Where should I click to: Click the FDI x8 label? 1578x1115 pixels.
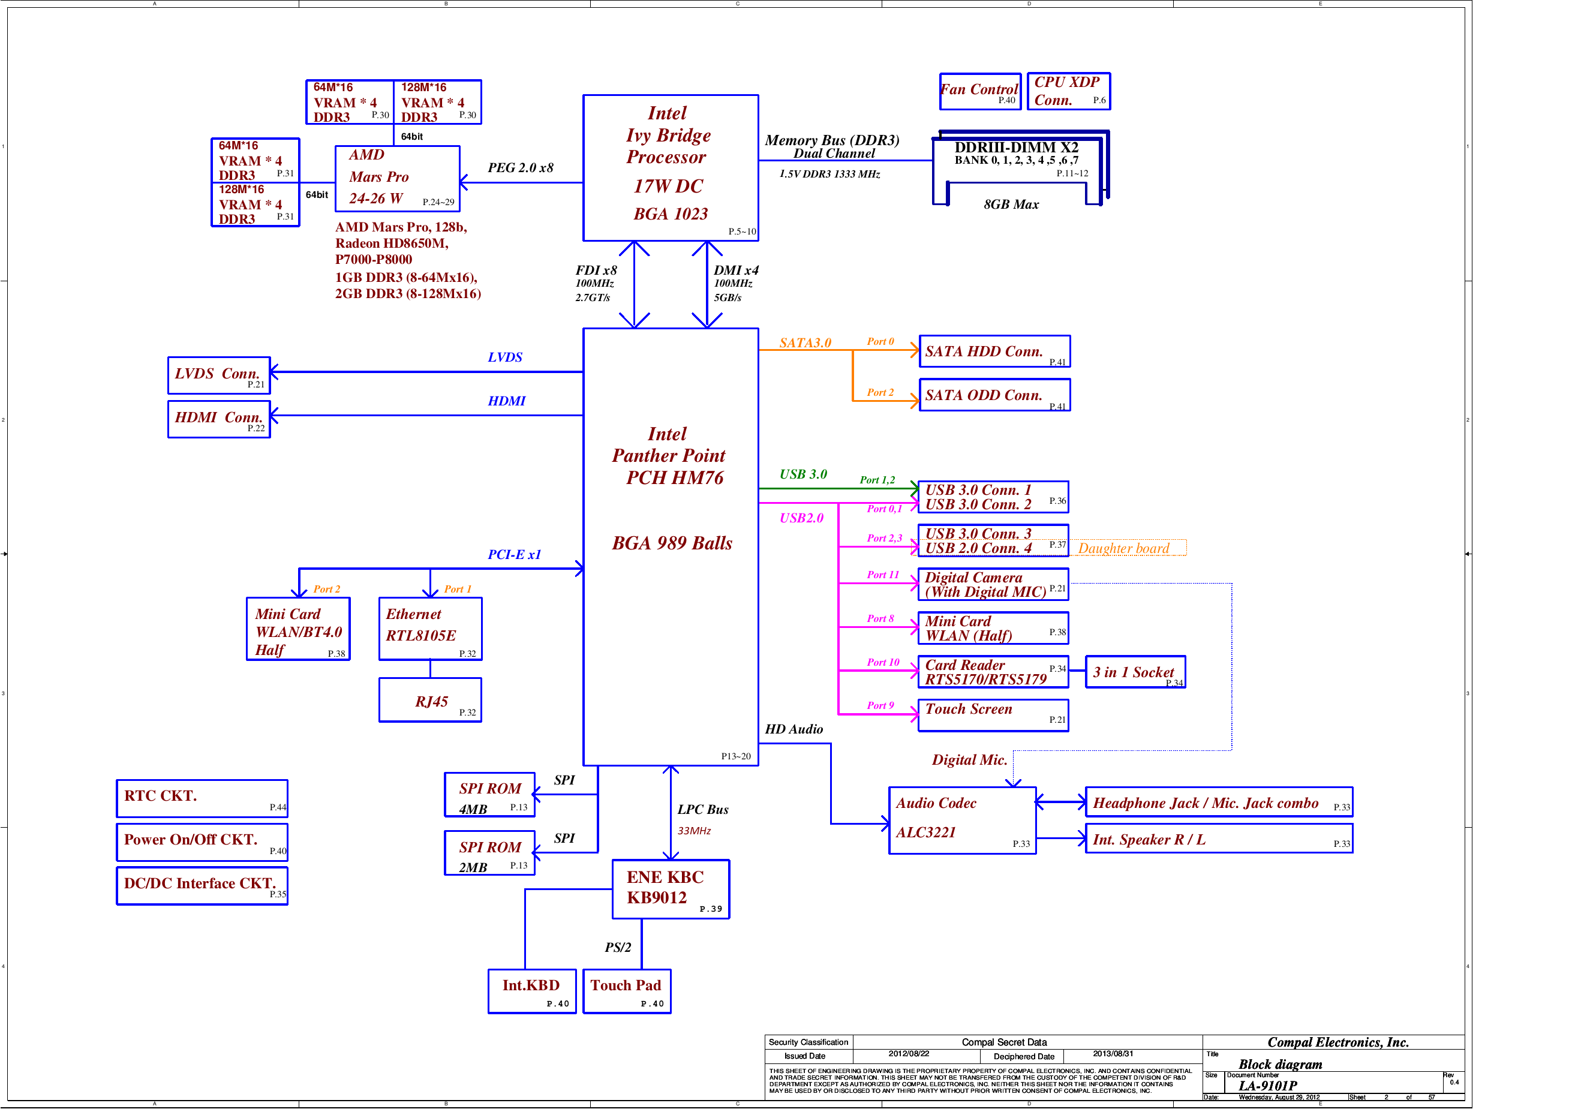596,270
